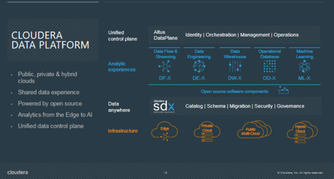Viewport: 334px width, 179px height.
Task: Click the slide page number in the footer
Action: click(x=165, y=173)
